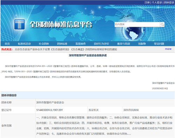Open the 首页 menu item
Screen dimensions: 175x138
(x=7, y=44)
